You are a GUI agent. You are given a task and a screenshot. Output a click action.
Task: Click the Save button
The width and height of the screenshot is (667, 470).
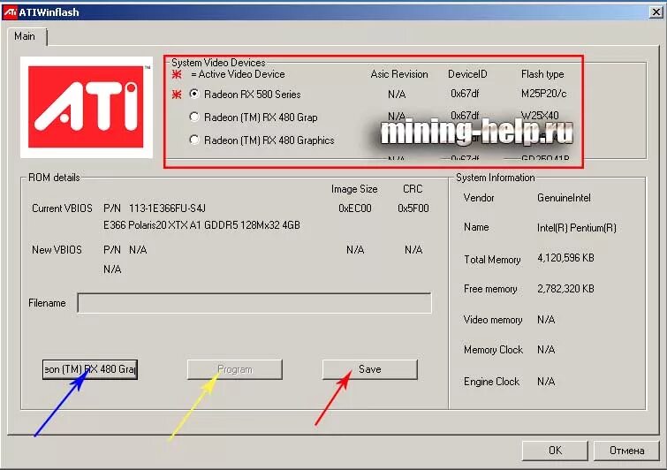[369, 369]
